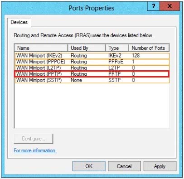Screen dimensions: 184x179
Task: Sort by the Name column header
Action: point(41,48)
